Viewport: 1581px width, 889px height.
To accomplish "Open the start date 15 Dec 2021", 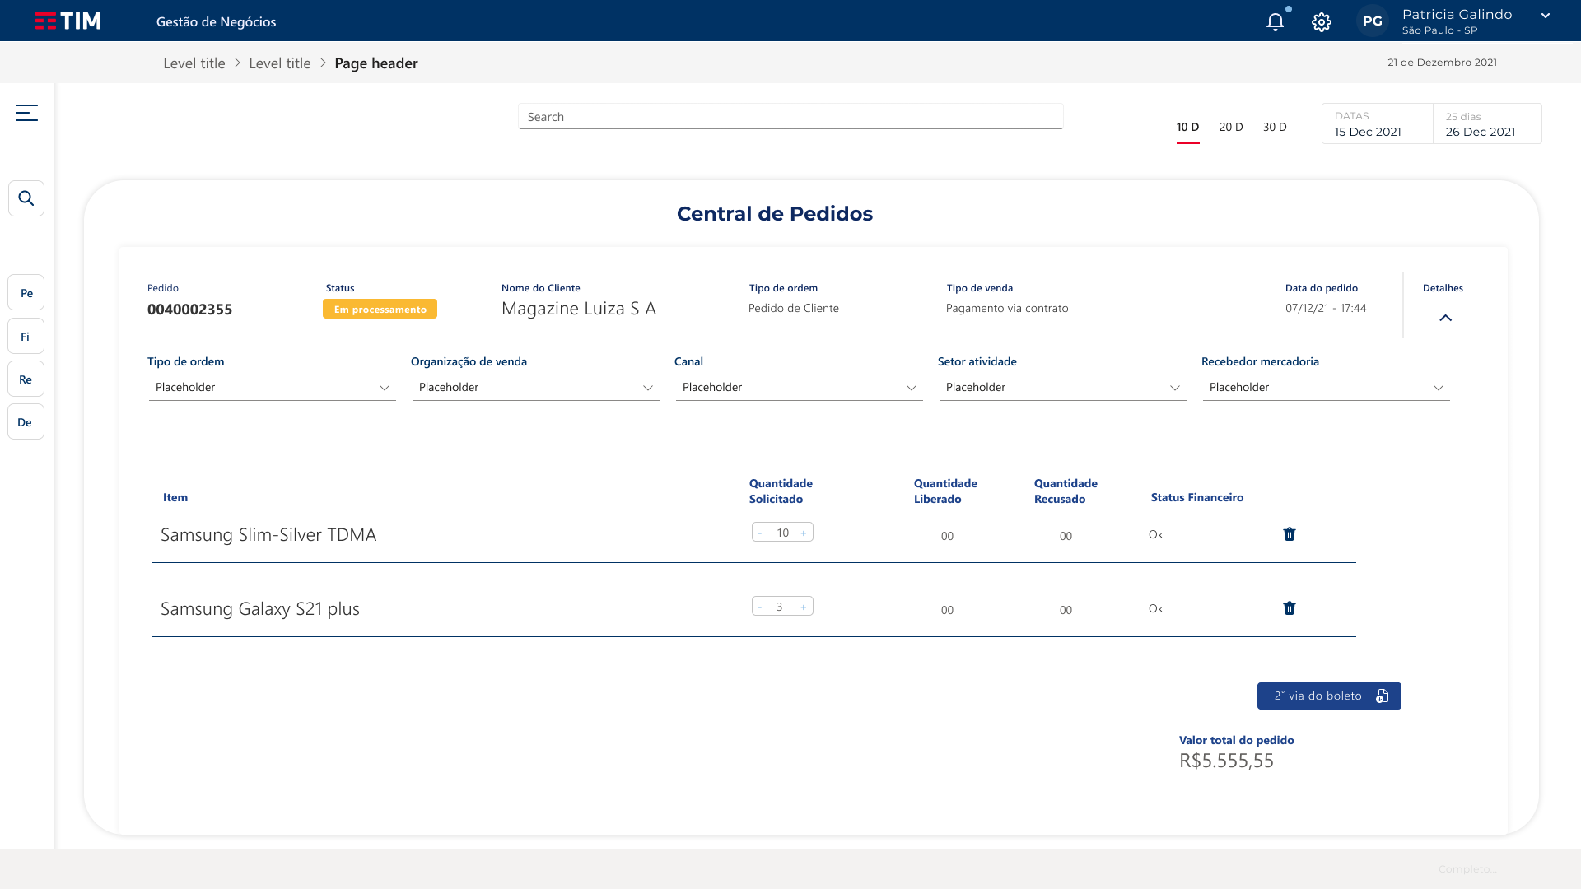I will coord(1378,124).
